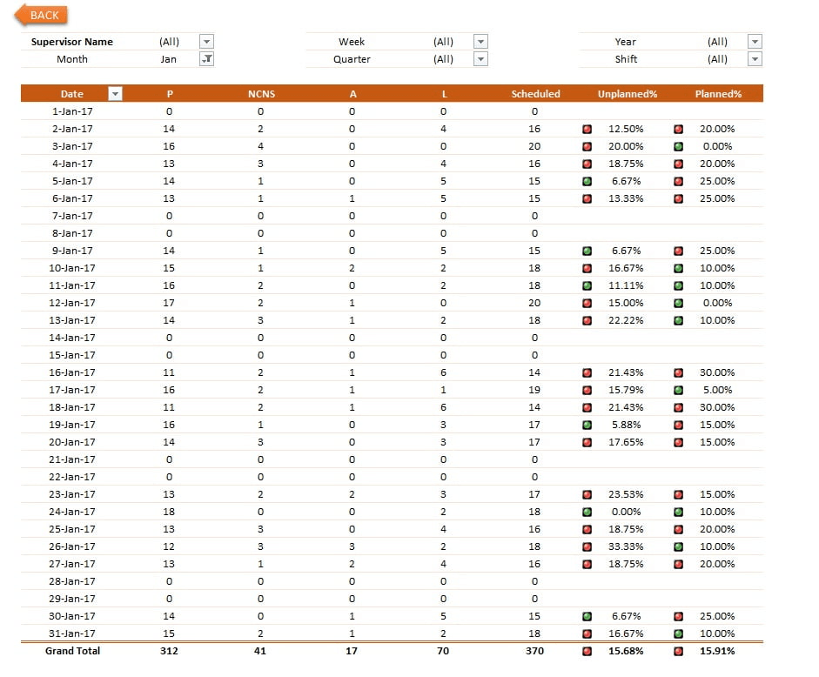The image size is (819, 677).
Task: Click the green Planned% indicator for 17-Jan-17
Action: point(679,390)
